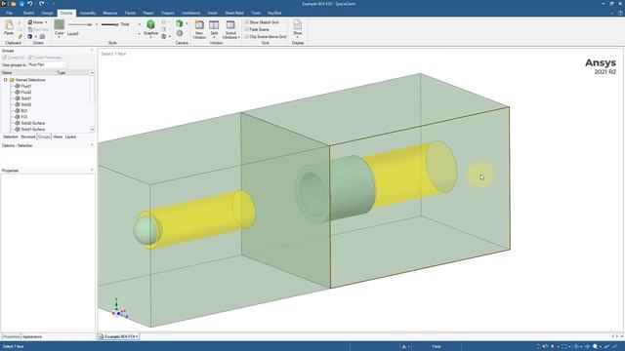Open the Switch Windows dropdown arrow

click(x=238, y=37)
